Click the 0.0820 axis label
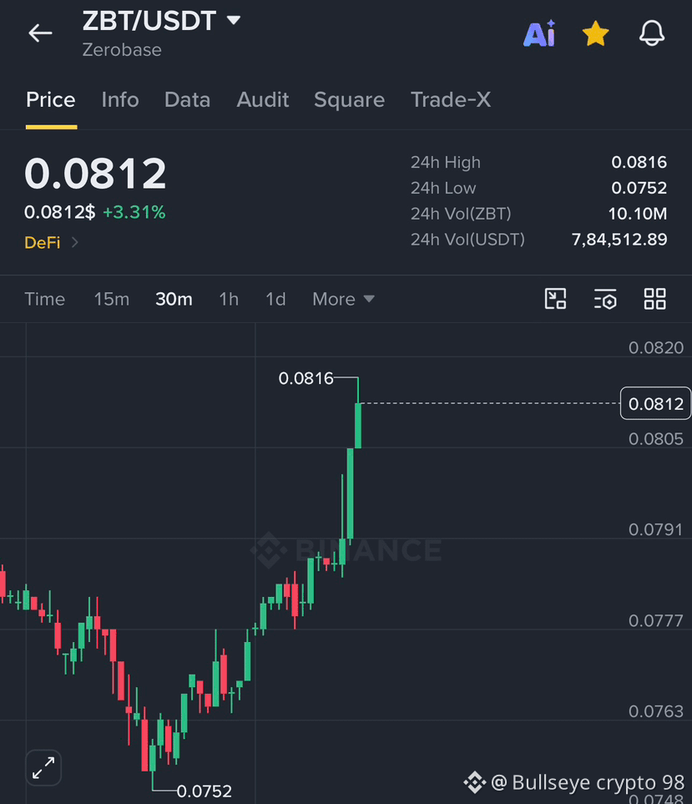Image resolution: width=692 pixels, height=804 pixels. 655,347
